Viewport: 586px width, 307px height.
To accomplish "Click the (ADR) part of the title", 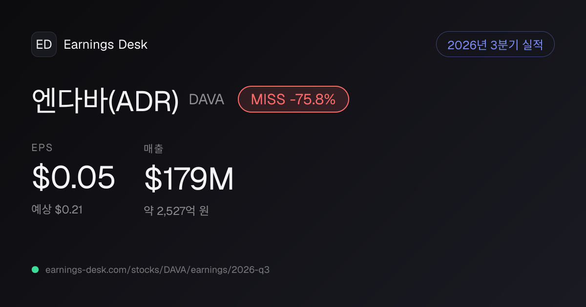I will click(x=143, y=101).
